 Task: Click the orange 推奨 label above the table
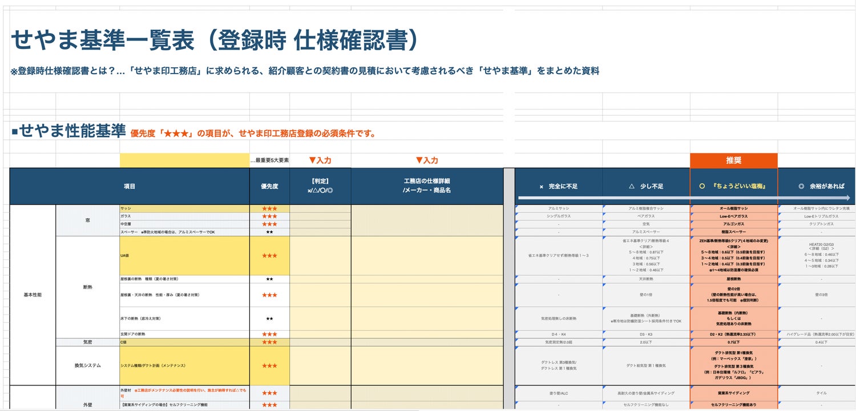pos(733,161)
